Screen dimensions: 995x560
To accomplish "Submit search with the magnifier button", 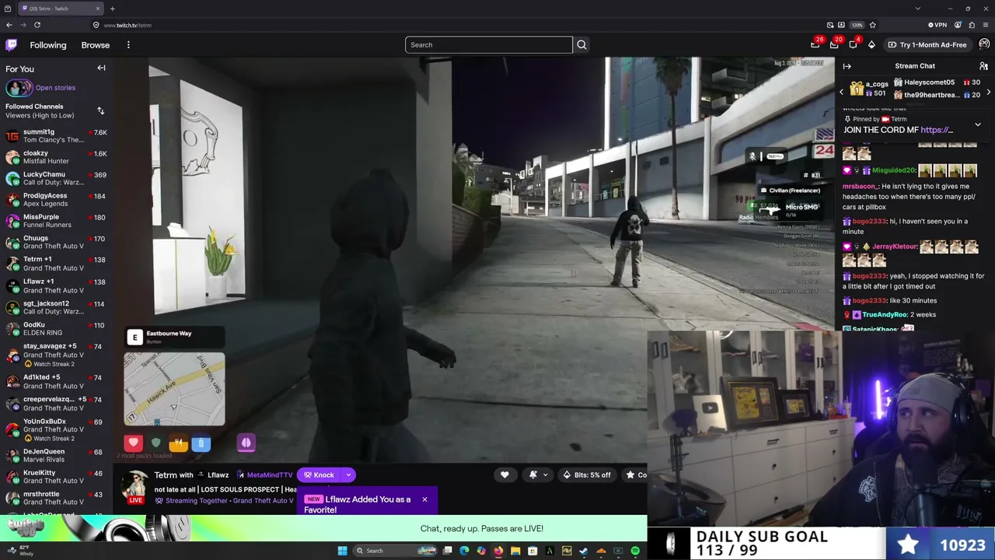I will [x=581, y=45].
